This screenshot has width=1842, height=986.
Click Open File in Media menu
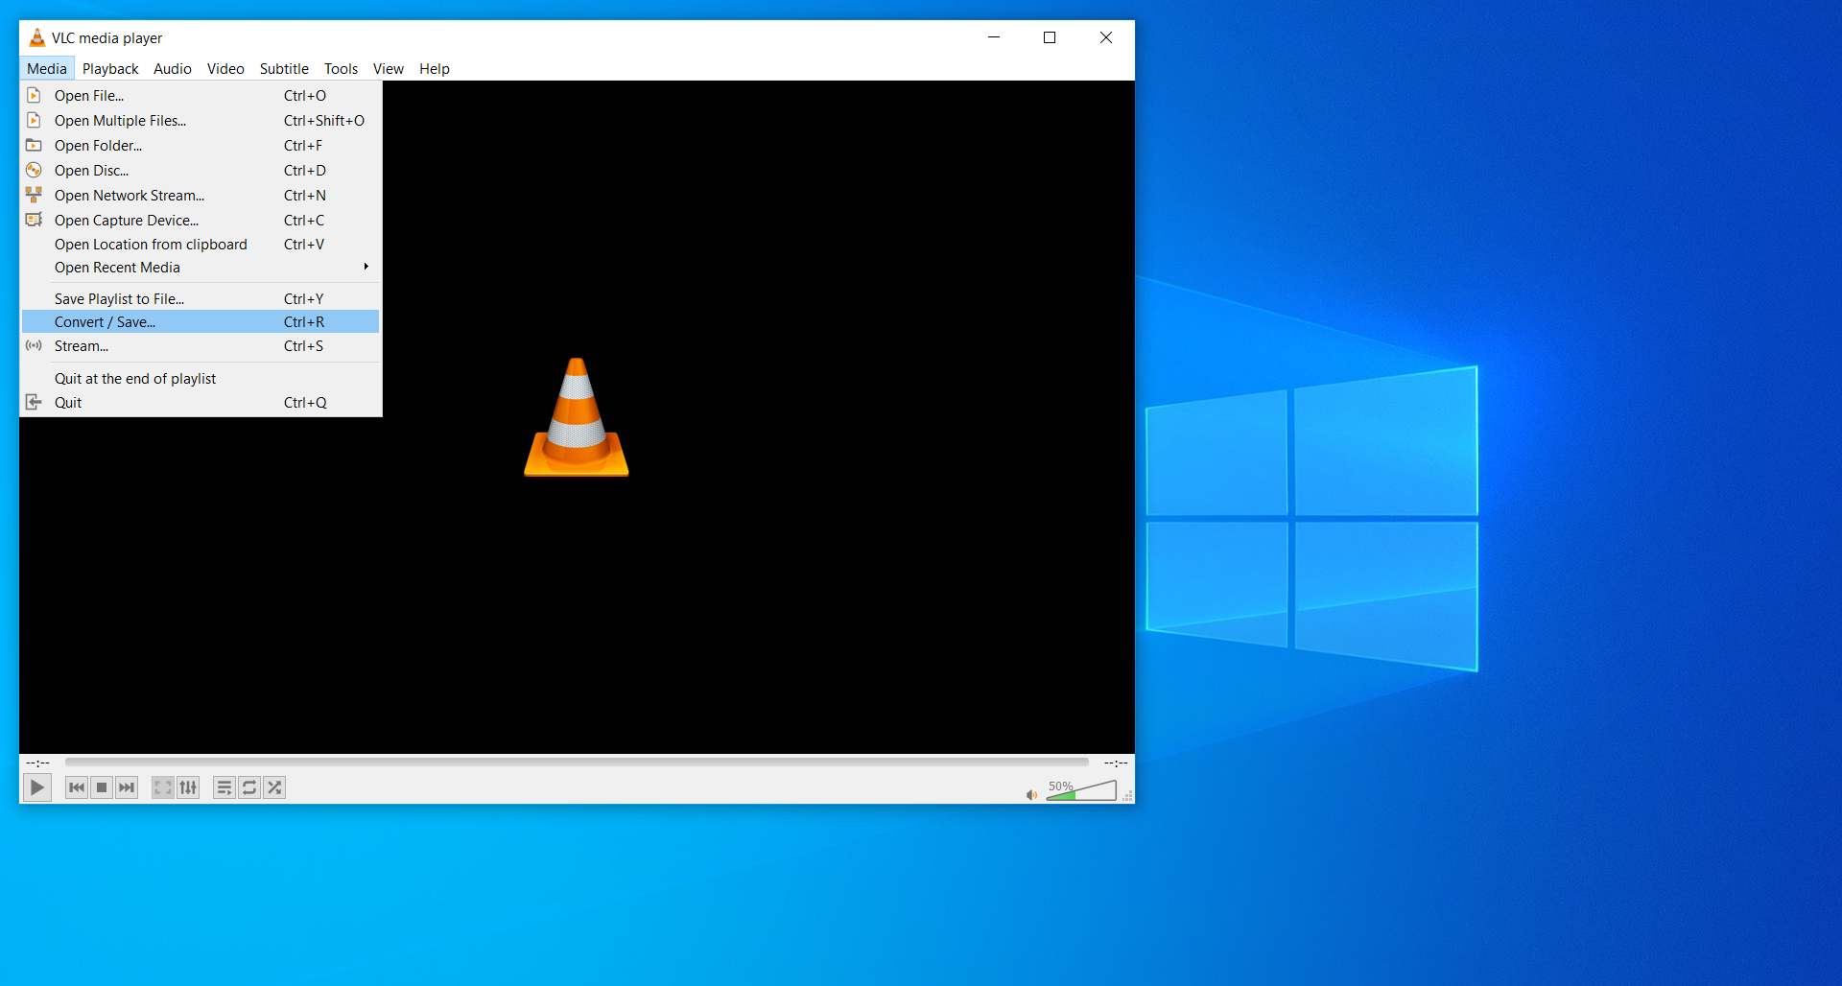89,96
